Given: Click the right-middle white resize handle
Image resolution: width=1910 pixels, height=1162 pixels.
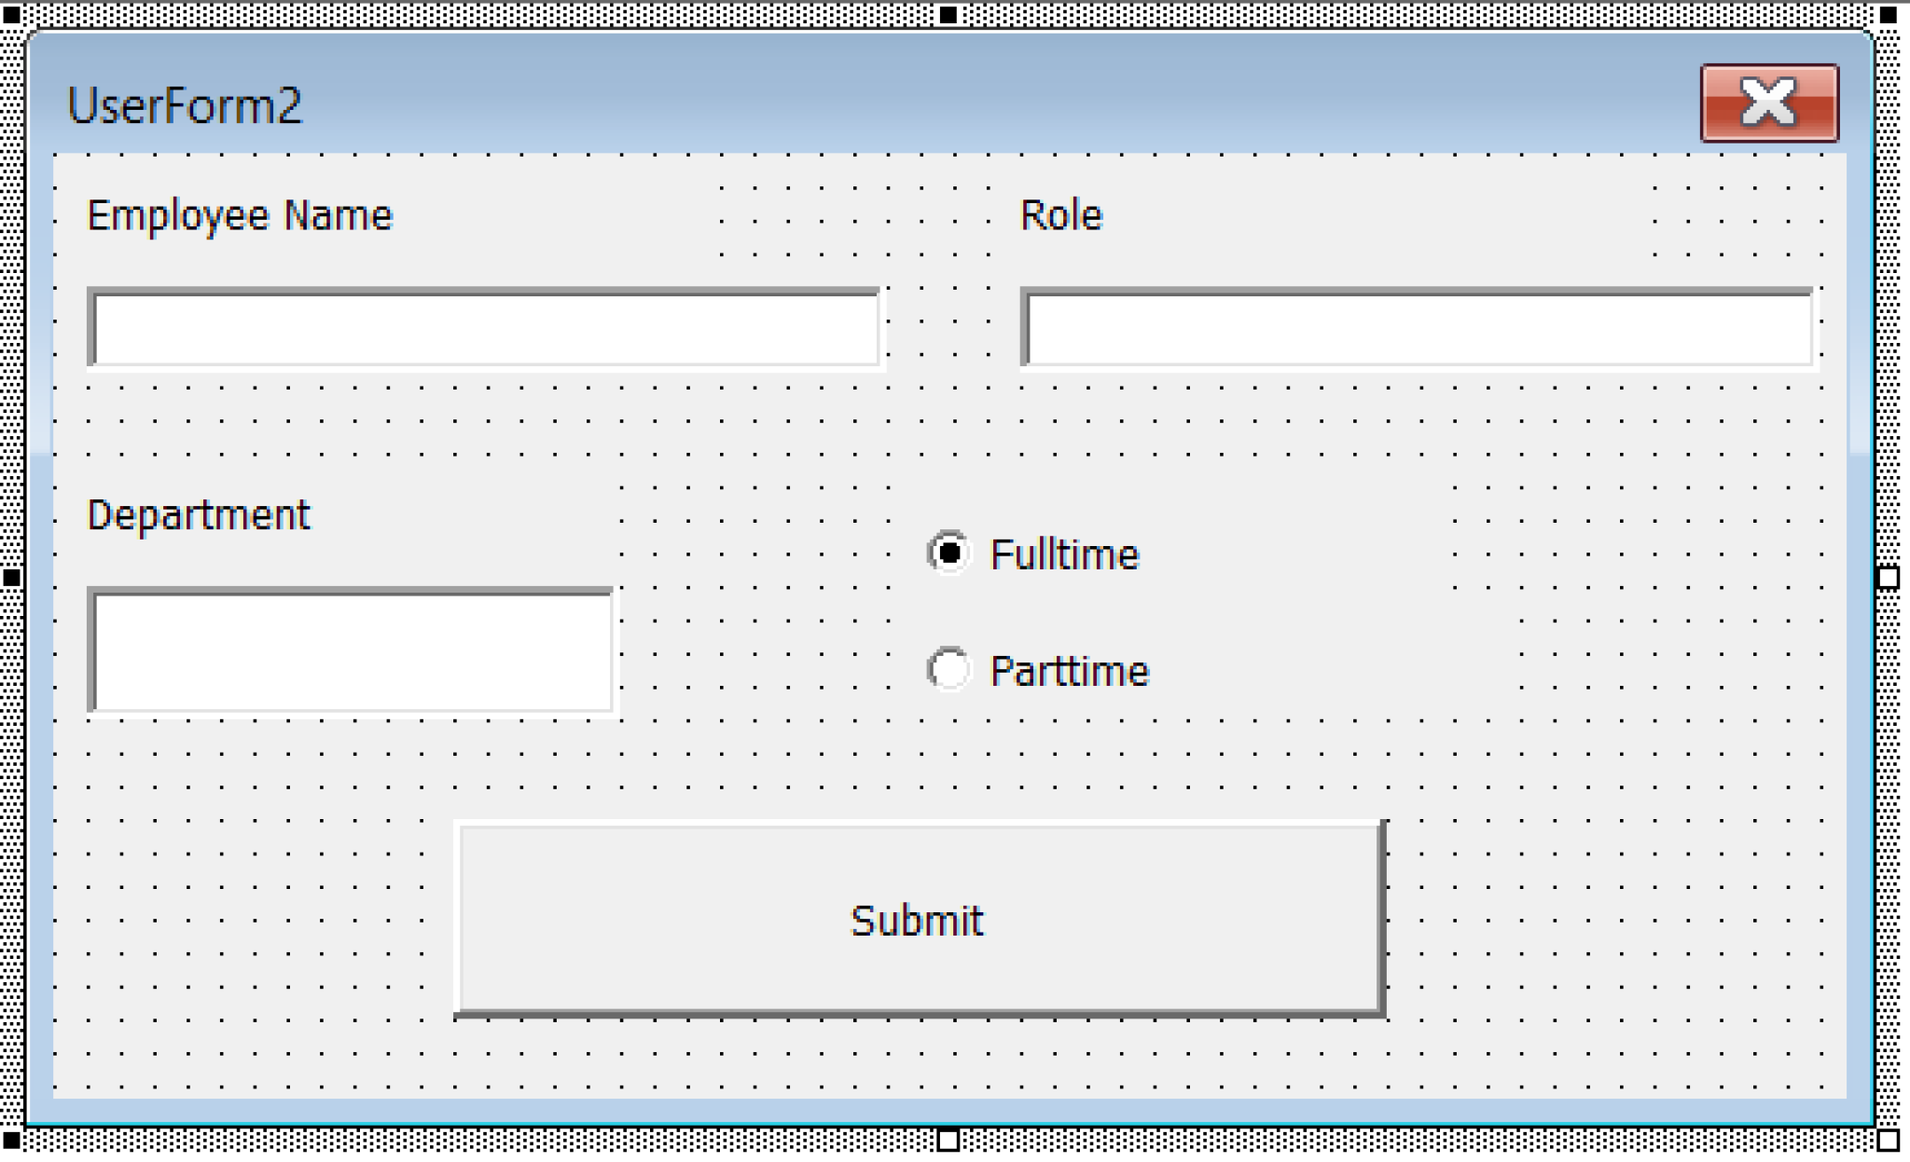Looking at the screenshot, I should pos(1888,578).
